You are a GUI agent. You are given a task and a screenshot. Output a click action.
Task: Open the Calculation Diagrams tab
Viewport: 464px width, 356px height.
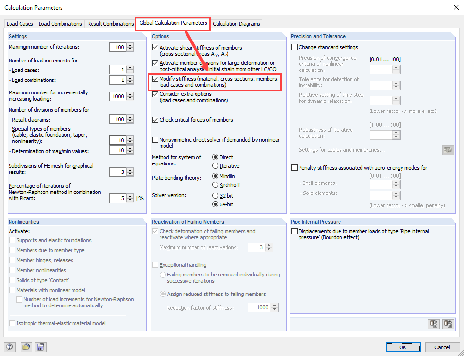click(x=237, y=24)
